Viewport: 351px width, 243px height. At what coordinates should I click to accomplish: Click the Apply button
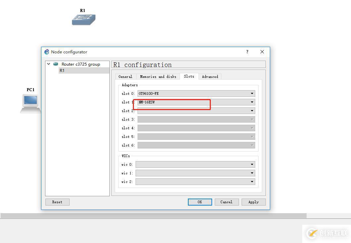pos(254,202)
